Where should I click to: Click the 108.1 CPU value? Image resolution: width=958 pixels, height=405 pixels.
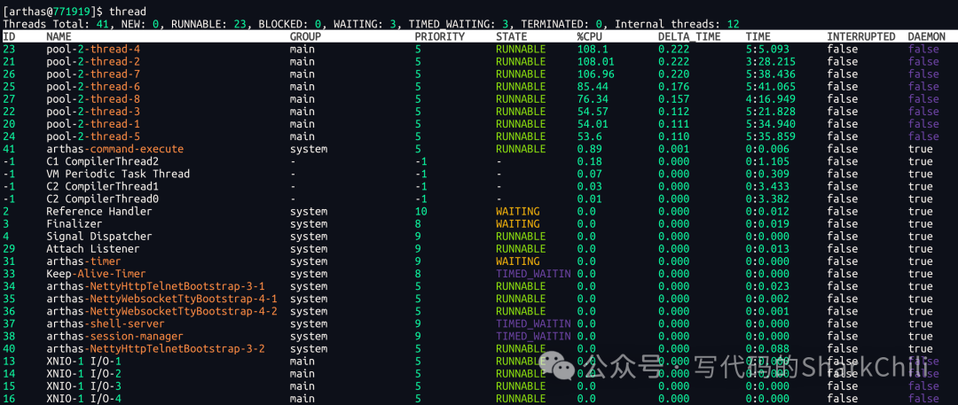point(593,49)
